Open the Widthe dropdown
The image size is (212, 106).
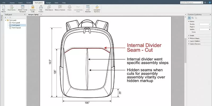pos(205,29)
